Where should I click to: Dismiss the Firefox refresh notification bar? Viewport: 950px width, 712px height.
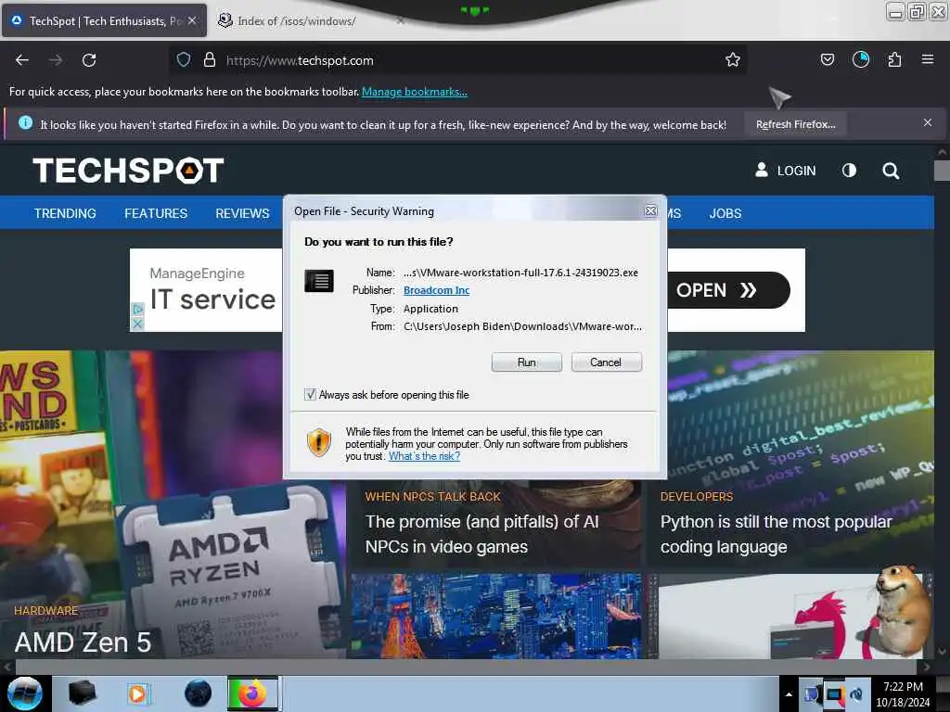pos(927,123)
